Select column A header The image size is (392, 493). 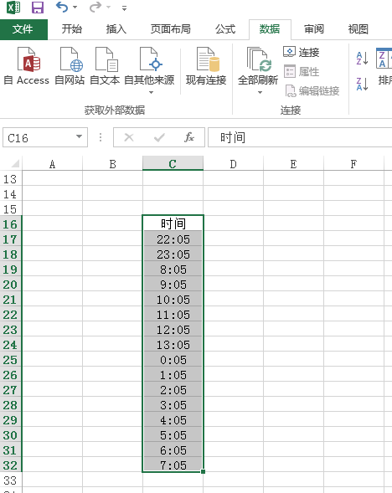pyautogui.click(x=52, y=164)
